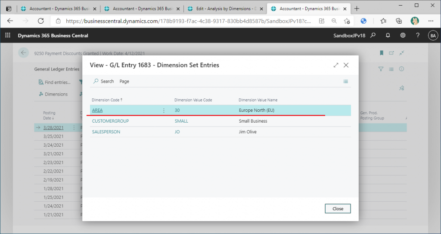Open the Page menu in the dialog

point(124,81)
